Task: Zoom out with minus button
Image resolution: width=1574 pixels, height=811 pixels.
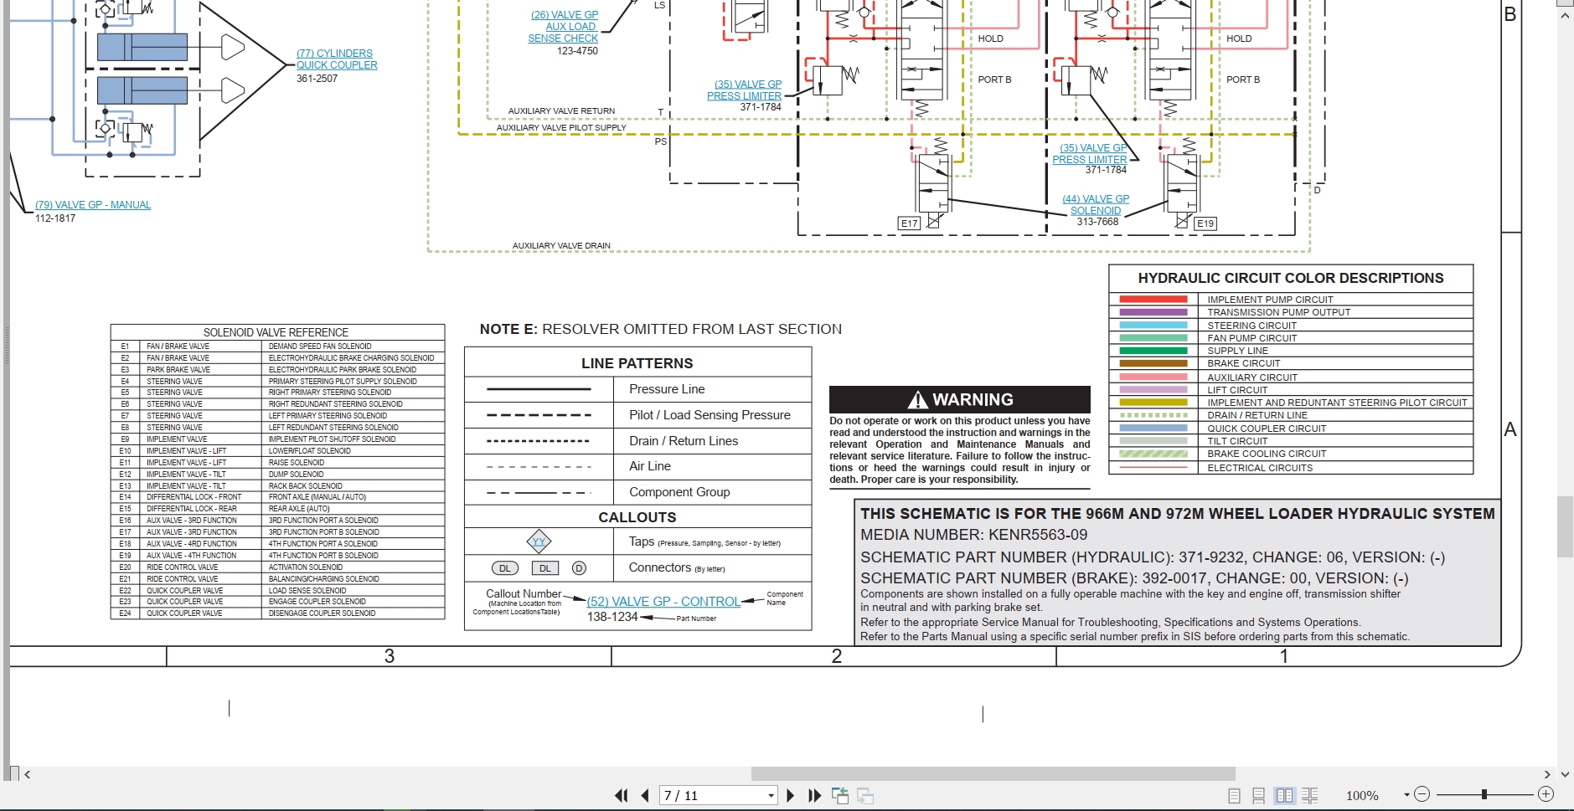Action: pos(1422,794)
